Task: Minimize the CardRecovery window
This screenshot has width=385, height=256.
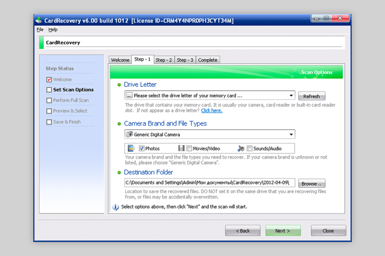Action: 317,18
